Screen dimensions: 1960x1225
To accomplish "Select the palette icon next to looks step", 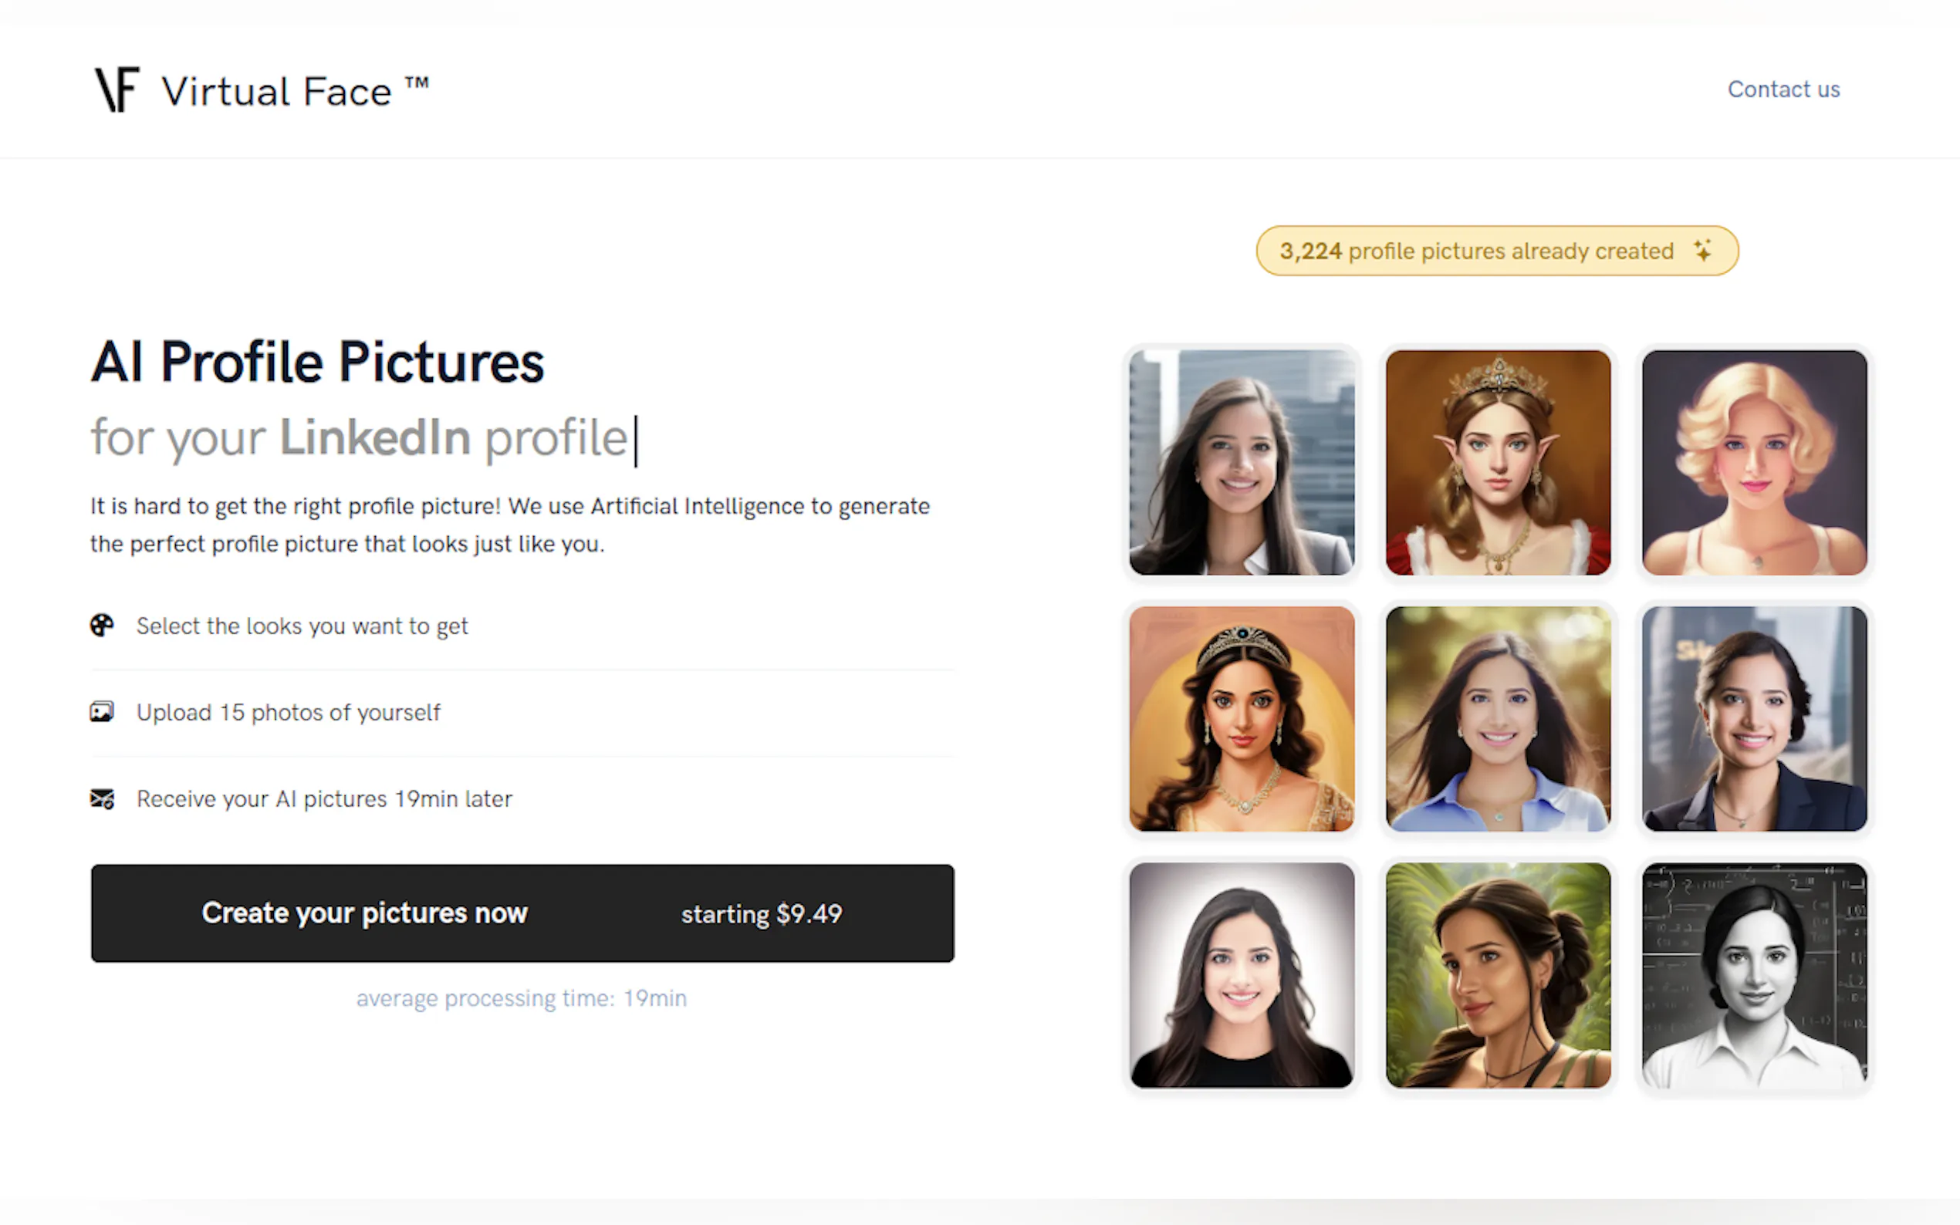I will coord(103,626).
